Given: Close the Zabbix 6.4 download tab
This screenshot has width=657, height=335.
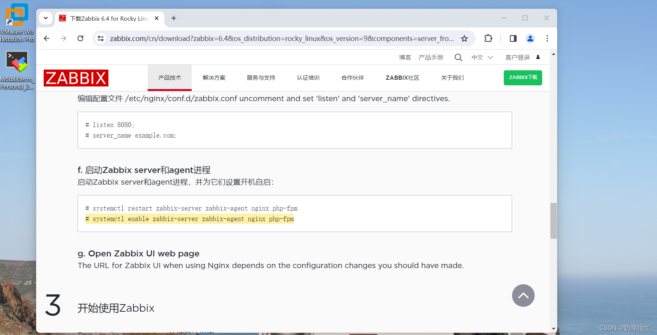Looking at the screenshot, I should point(157,18).
